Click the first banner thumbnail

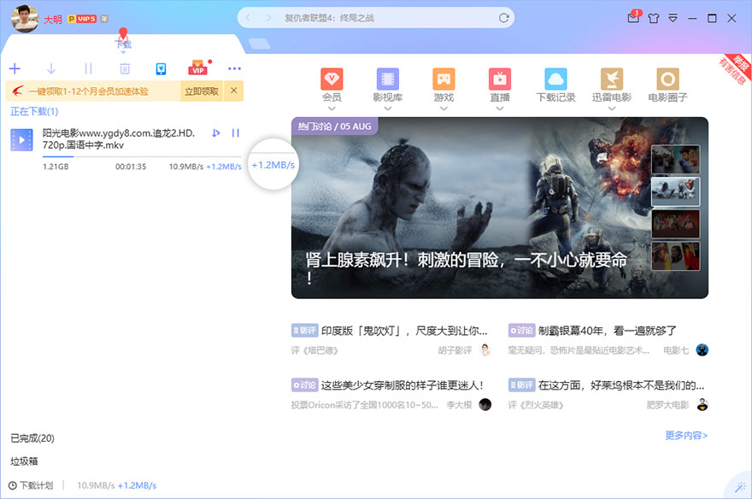[675, 159]
